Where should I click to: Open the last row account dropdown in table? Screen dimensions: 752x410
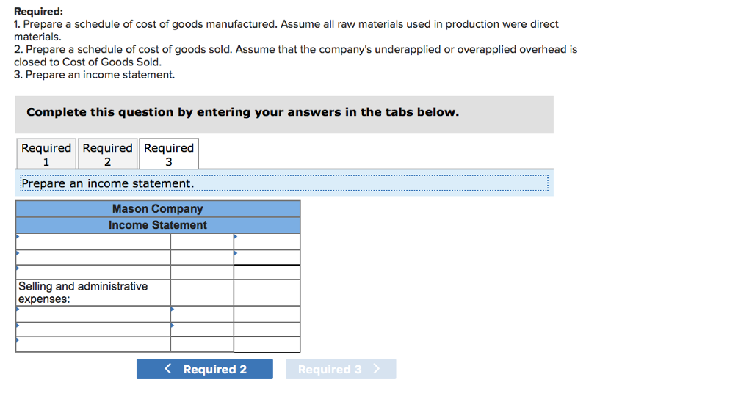[93, 344]
